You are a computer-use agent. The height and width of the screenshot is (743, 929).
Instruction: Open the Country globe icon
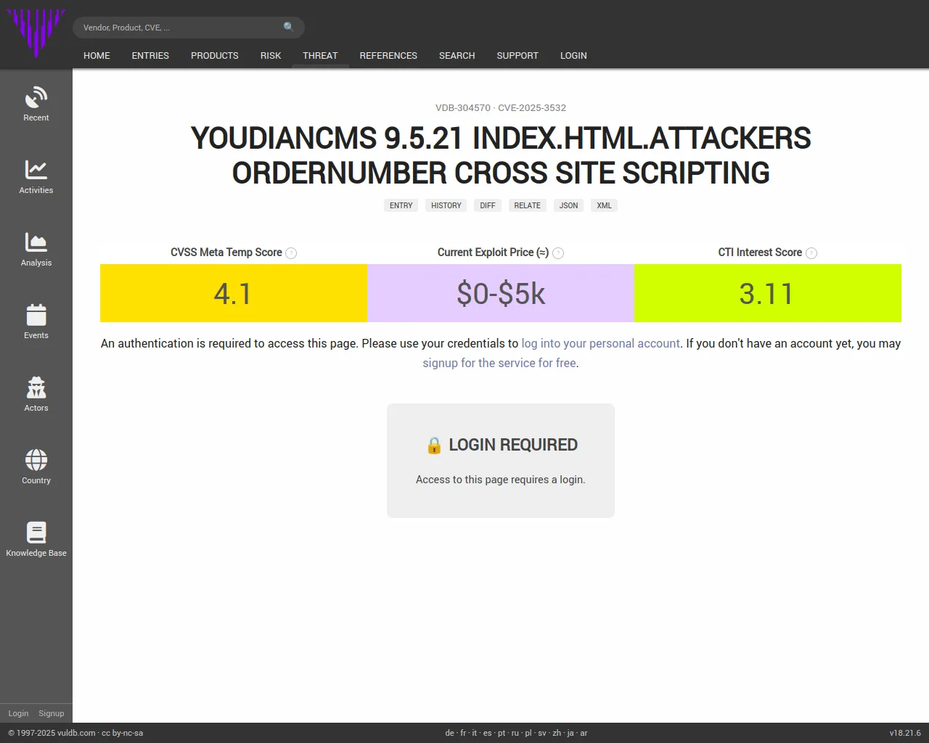(x=36, y=460)
